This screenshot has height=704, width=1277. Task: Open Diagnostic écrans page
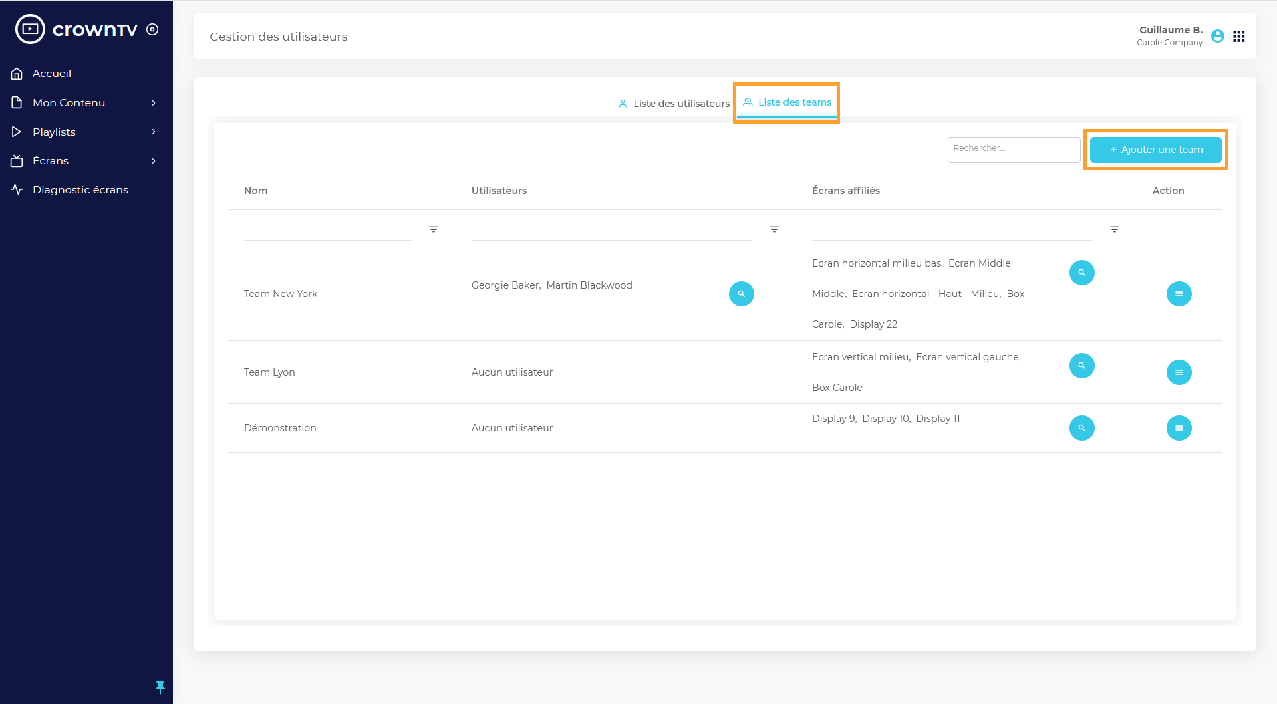click(80, 190)
